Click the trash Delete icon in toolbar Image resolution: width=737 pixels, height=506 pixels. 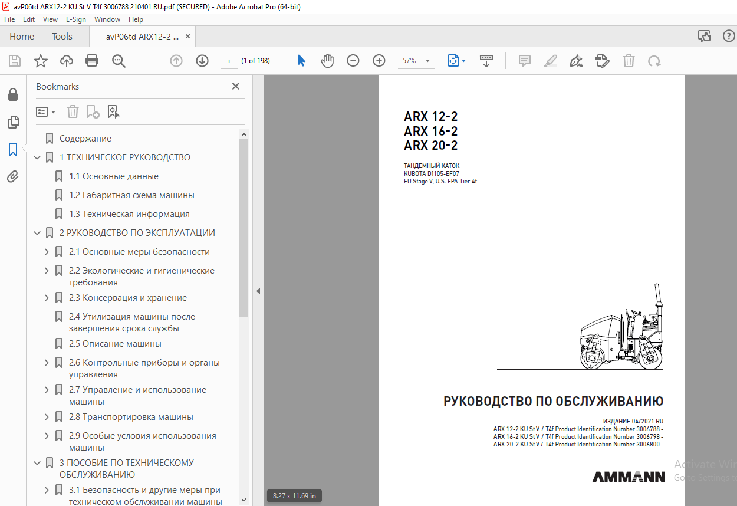(x=629, y=61)
